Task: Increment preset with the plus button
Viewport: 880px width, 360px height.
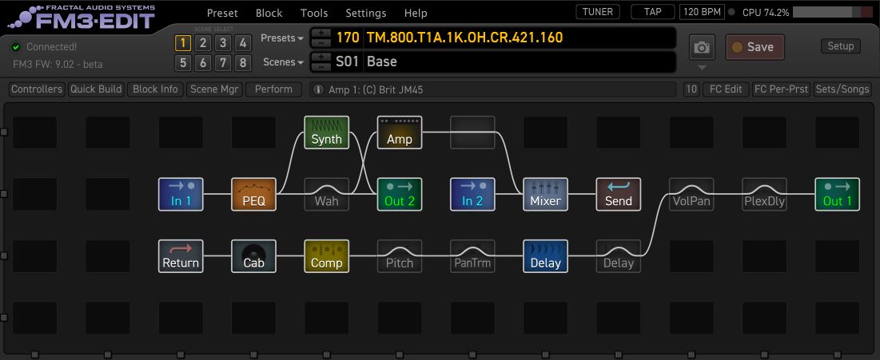Action: click(321, 33)
